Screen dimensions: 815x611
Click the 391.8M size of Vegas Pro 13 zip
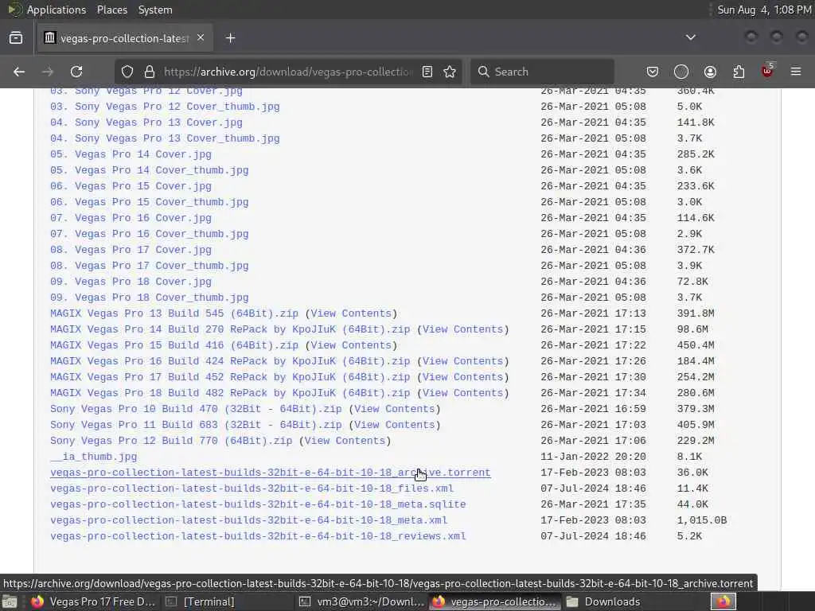pos(696,313)
